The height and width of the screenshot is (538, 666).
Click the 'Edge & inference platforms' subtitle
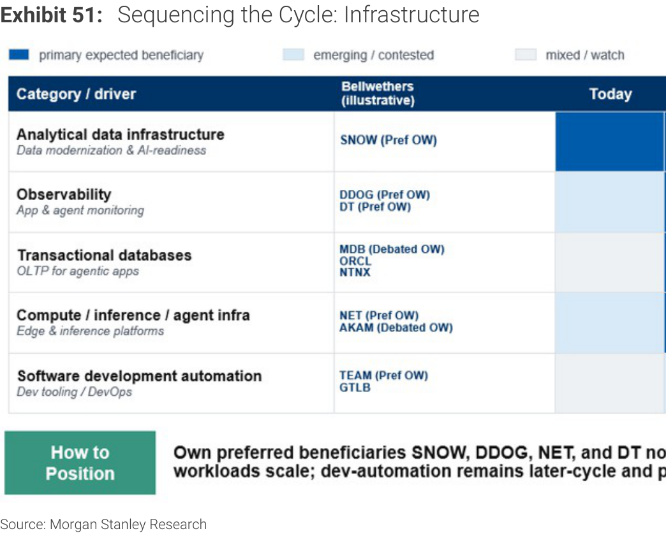pyautogui.click(x=90, y=331)
